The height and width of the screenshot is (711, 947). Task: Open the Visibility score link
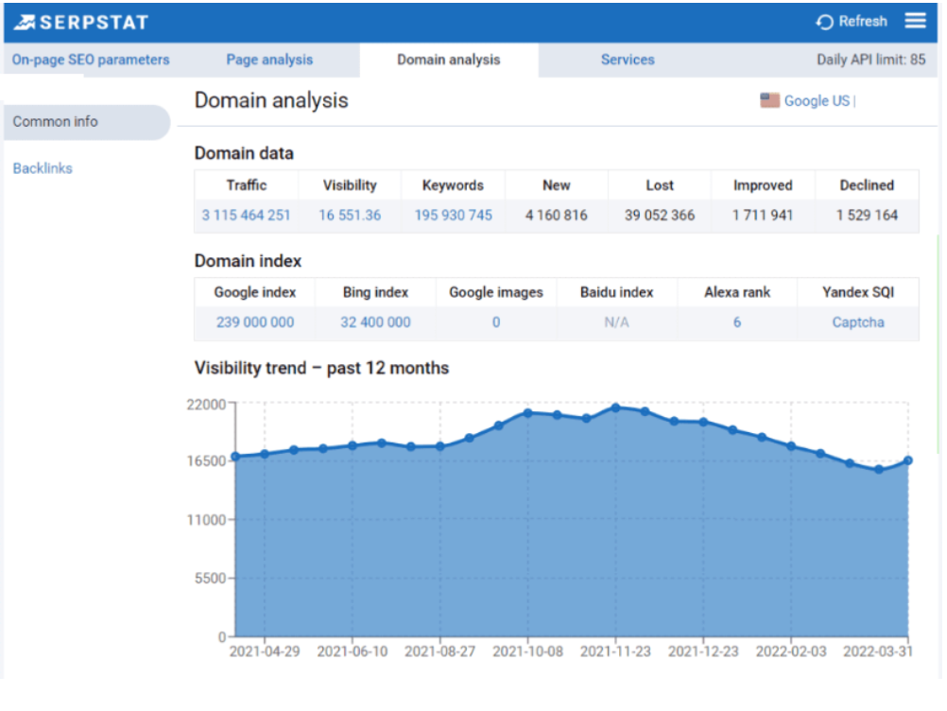click(x=349, y=216)
